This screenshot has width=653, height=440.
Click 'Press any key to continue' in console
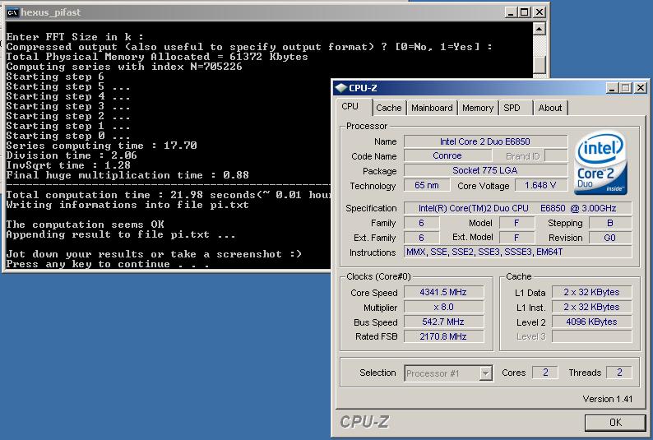[108, 264]
